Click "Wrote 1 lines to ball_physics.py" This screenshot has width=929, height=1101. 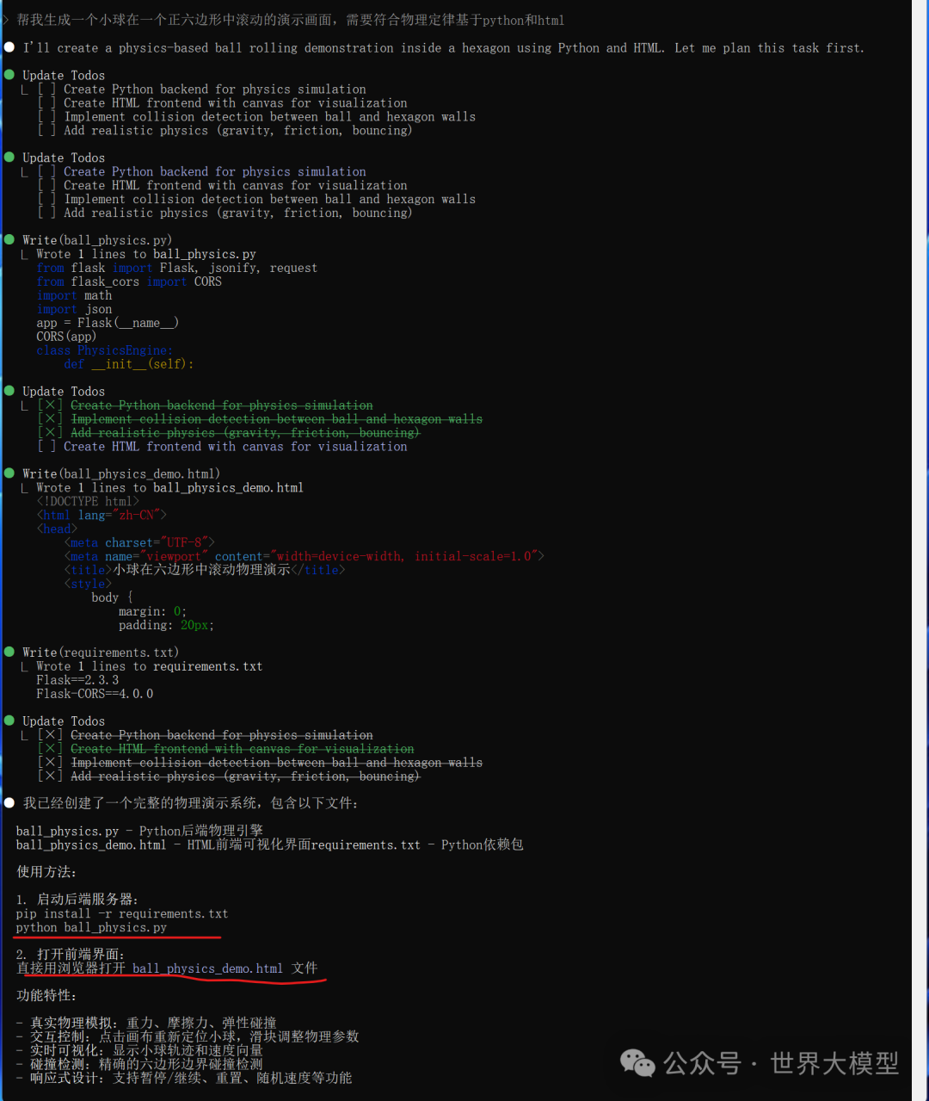[x=146, y=254]
